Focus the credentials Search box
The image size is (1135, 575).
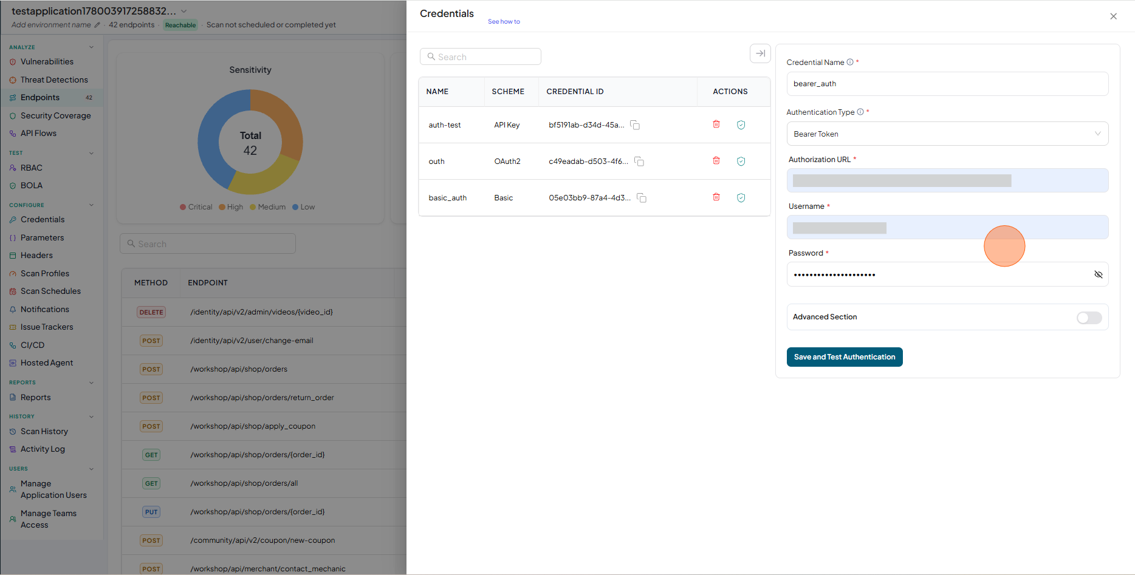480,56
